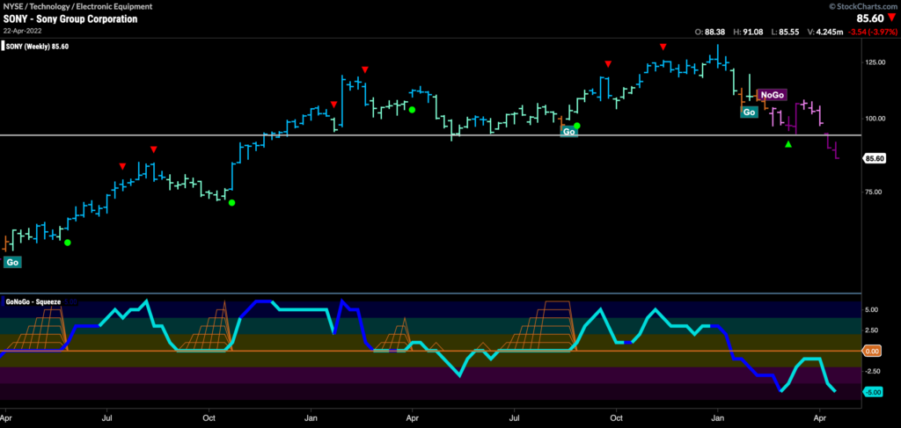Click the 22-Apr-2022 date text
Screen dimensions: 901x428
[21, 30]
